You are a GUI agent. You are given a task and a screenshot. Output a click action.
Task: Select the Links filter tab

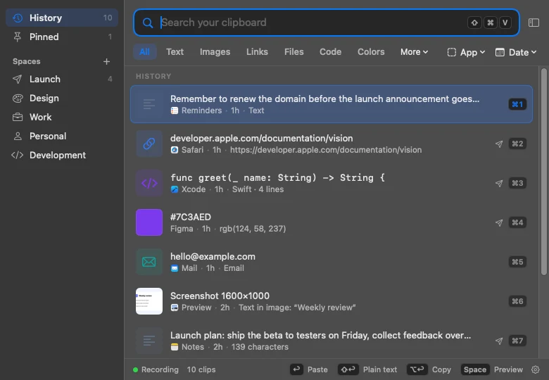257,52
